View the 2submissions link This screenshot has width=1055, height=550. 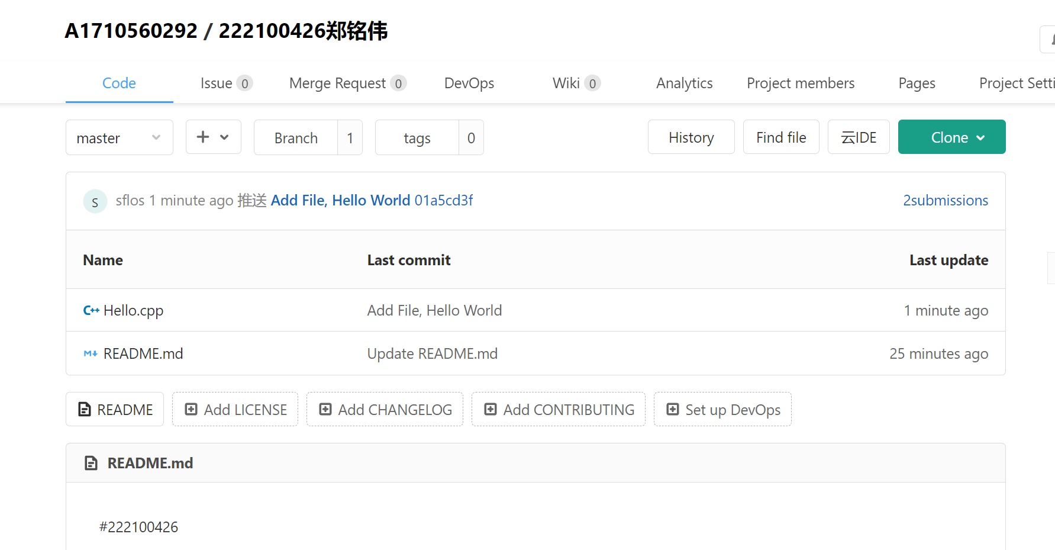946,201
